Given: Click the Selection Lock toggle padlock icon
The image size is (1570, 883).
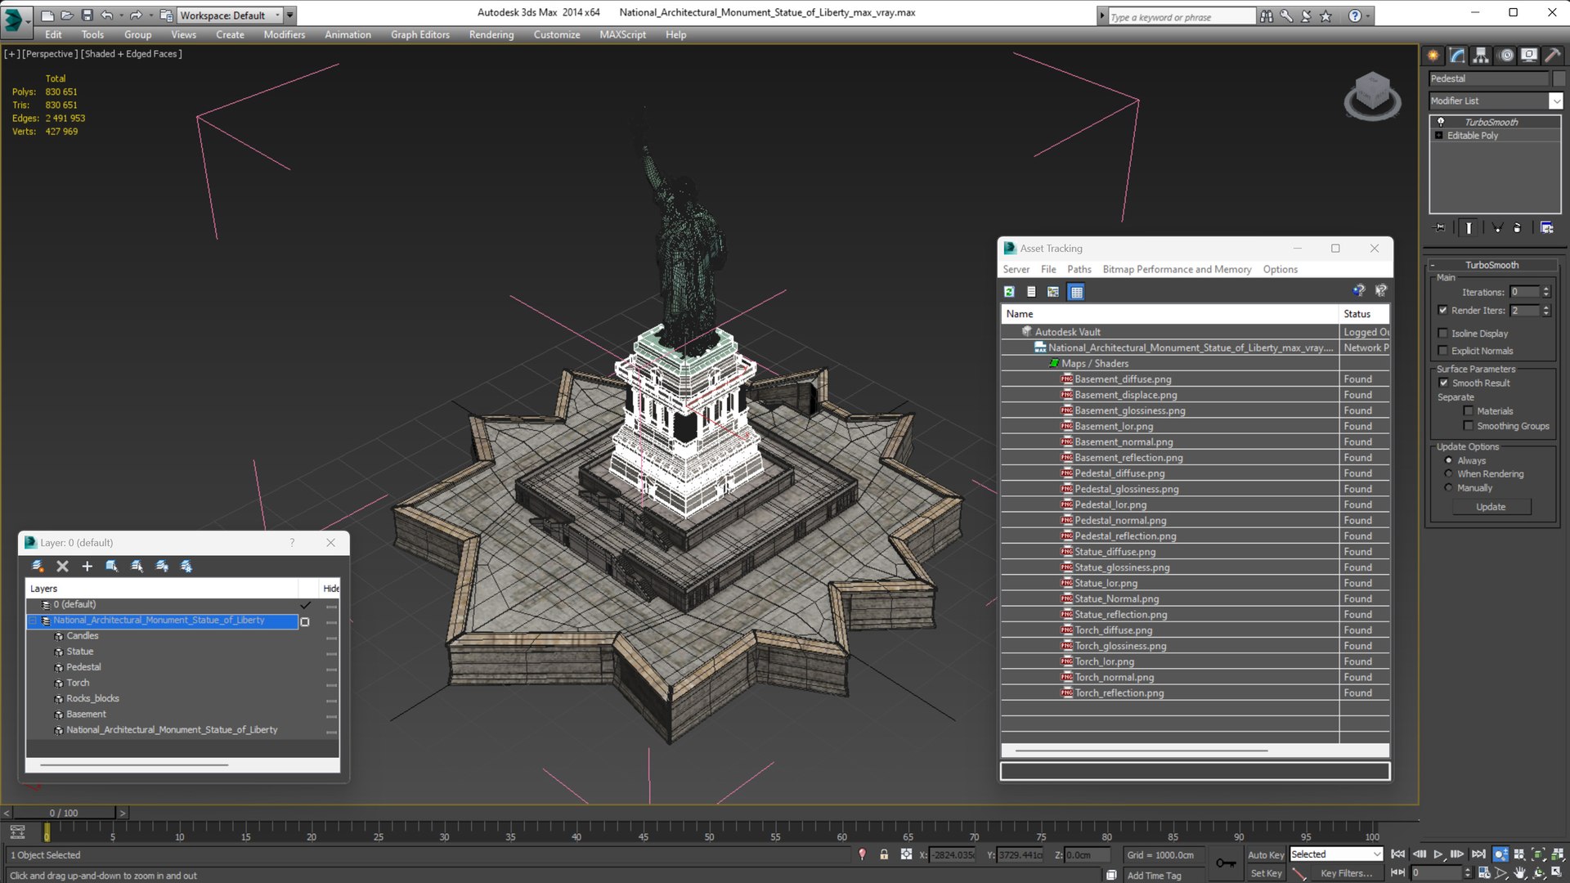Looking at the screenshot, I should (x=884, y=854).
